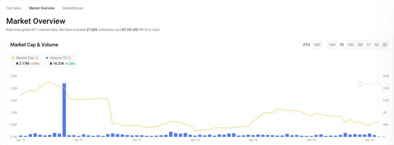
Task: Select ETH currency option
Action: [x=306, y=45]
